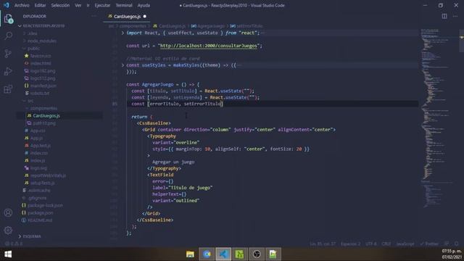Click Visual Studio Code taskbar icon
This screenshot has width=464, height=261.
223,254
